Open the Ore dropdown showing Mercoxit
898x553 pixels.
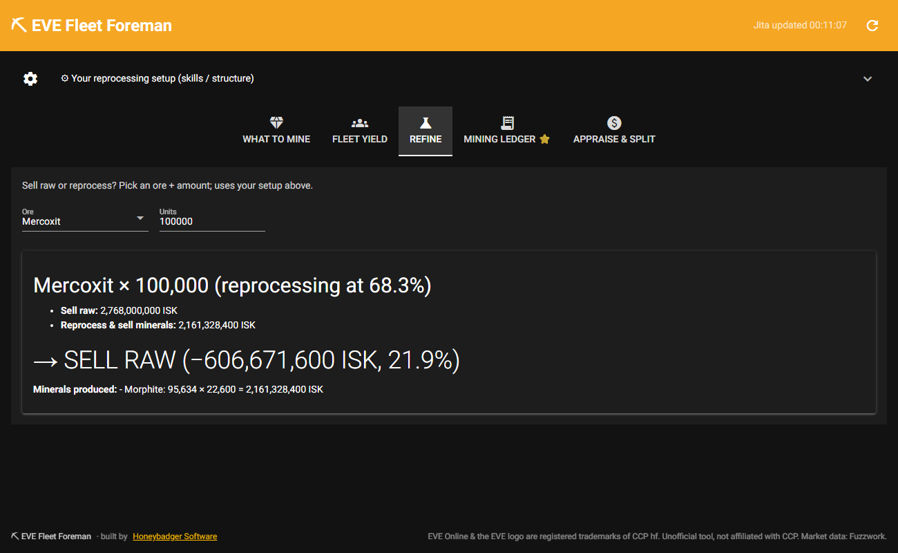pyautogui.click(x=85, y=218)
